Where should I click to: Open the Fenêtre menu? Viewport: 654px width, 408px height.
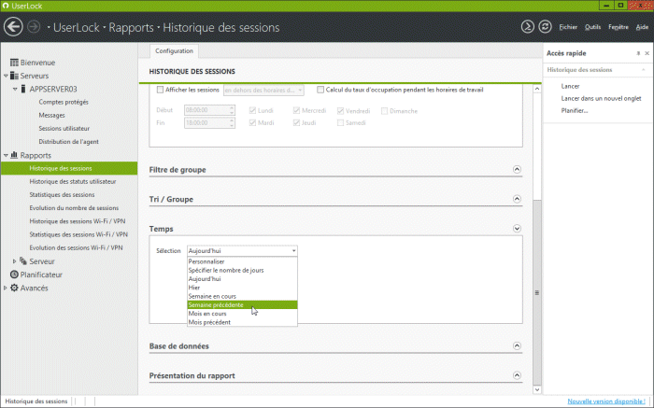tap(618, 27)
